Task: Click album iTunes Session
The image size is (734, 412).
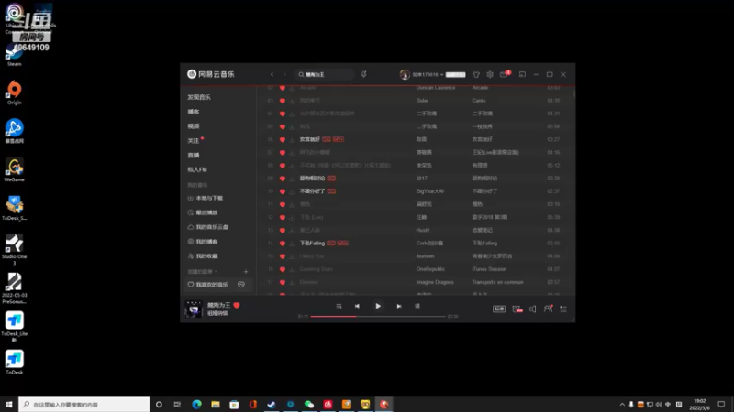Action: coord(489,269)
